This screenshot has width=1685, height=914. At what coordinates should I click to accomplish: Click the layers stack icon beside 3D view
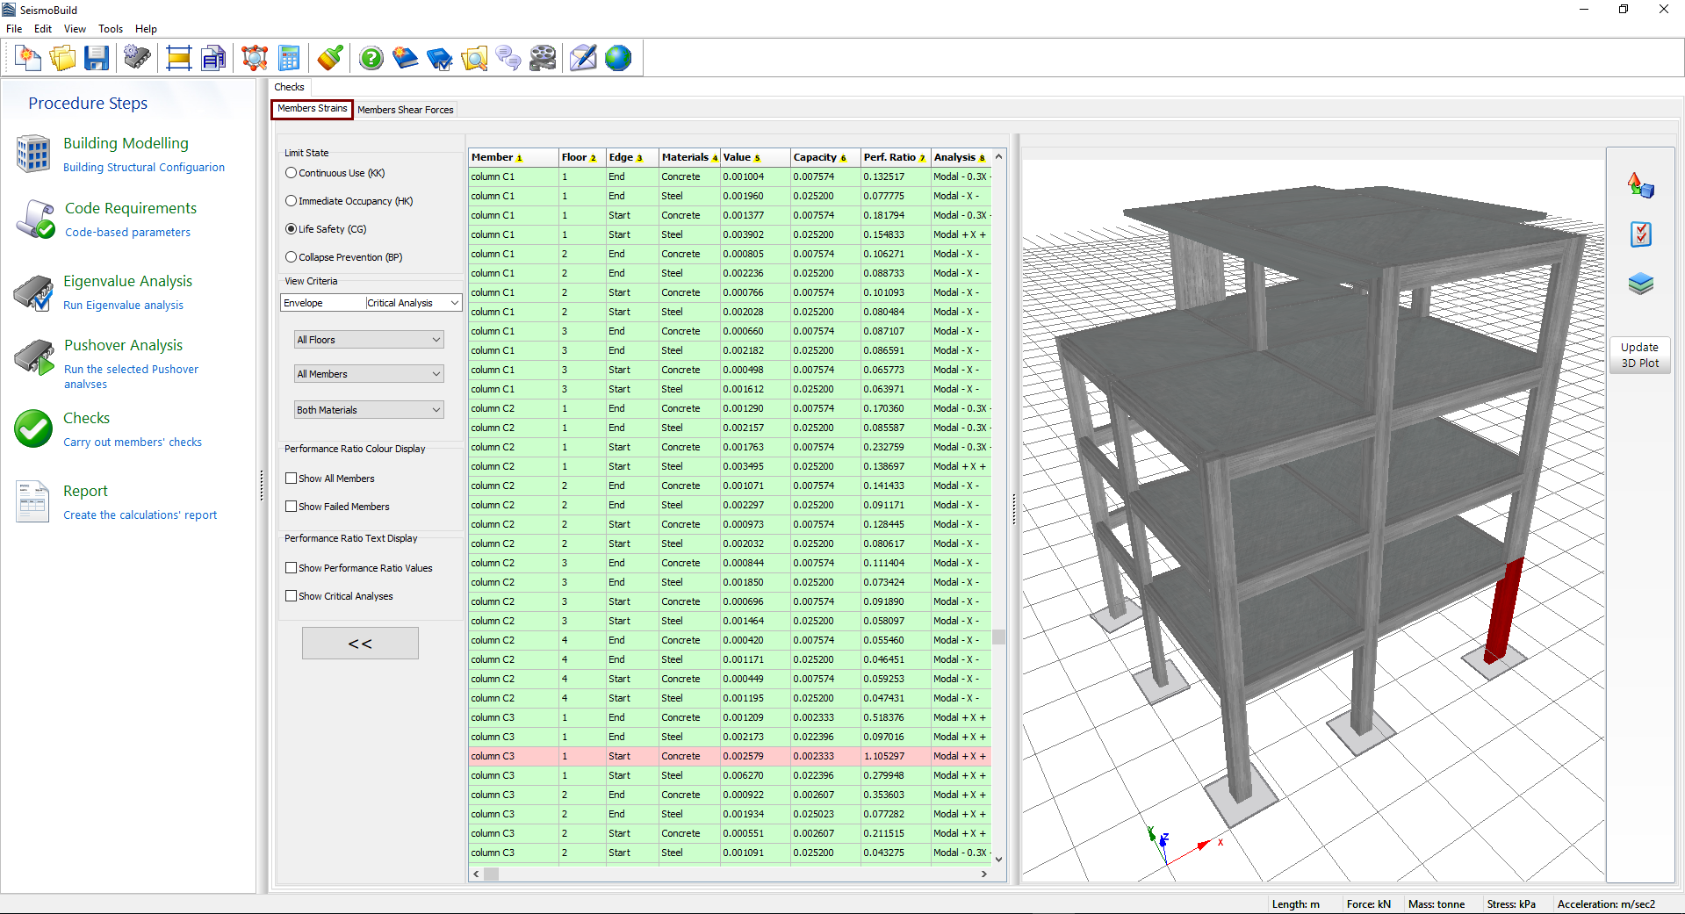click(1640, 284)
